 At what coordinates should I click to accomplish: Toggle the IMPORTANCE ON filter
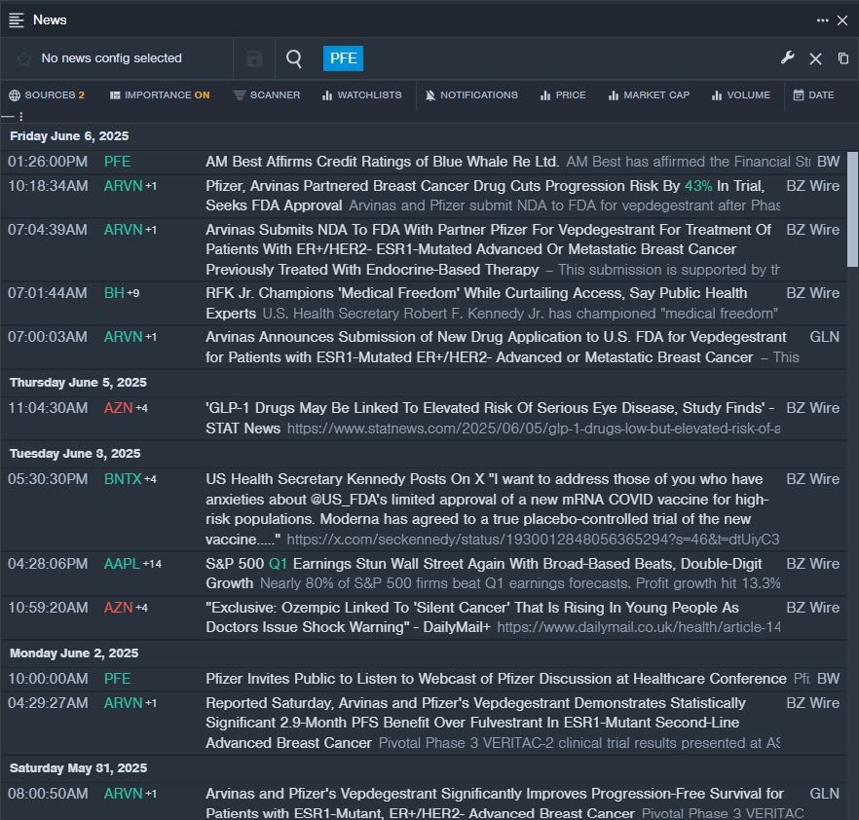160,94
